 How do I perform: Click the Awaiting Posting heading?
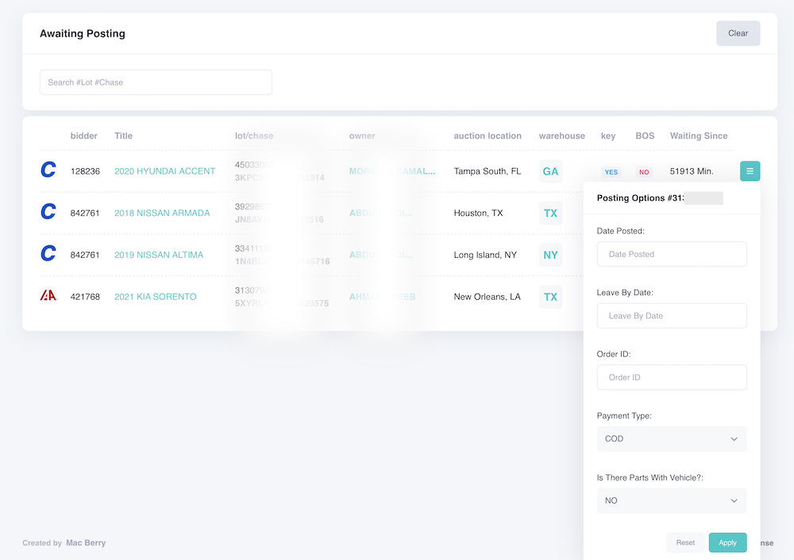pyautogui.click(x=83, y=33)
